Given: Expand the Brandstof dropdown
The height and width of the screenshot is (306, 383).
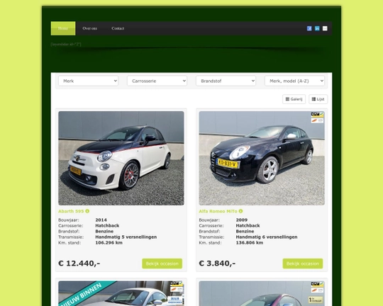Looking at the screenshot, I should (x=226, y=81).
